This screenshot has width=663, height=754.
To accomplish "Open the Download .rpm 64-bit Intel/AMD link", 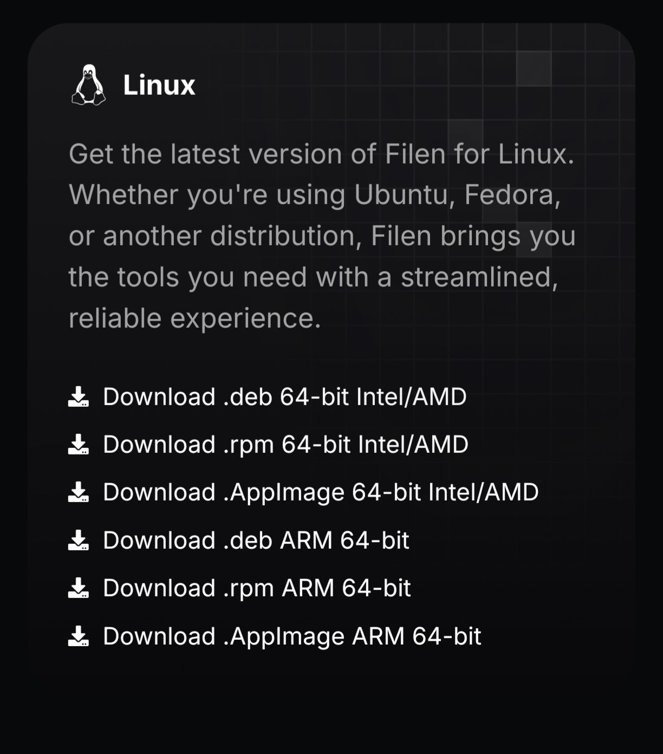I will click(x=285, y=444).
